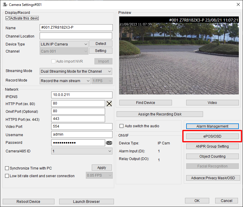Click Assign the Recording Disk
The image size is (243, 207).
pos(160,114)
